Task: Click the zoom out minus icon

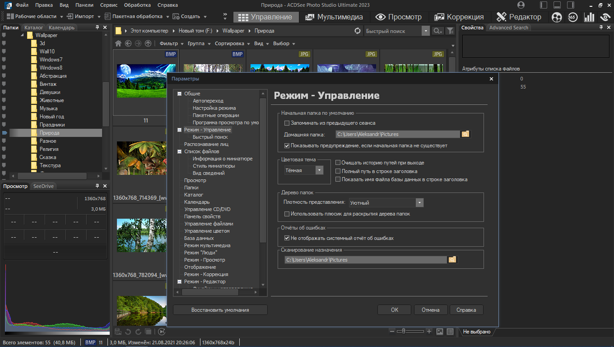Action: click(x=392, y=331)
